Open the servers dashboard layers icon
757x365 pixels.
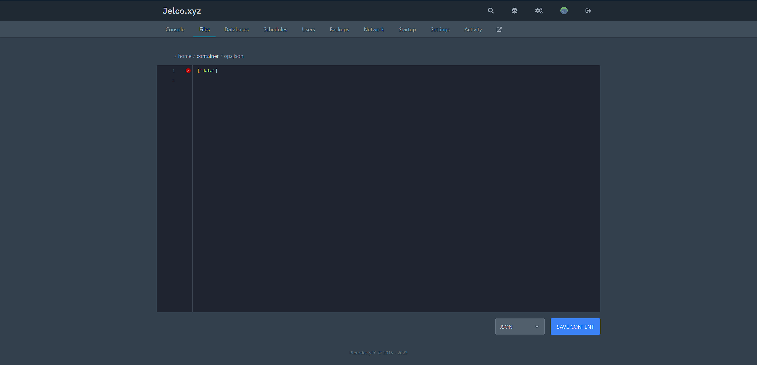point(514,11)
